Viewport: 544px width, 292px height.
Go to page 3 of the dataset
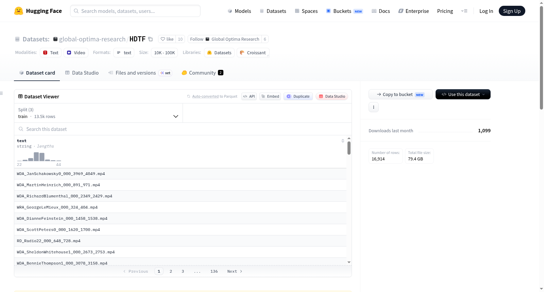[183, 271]
